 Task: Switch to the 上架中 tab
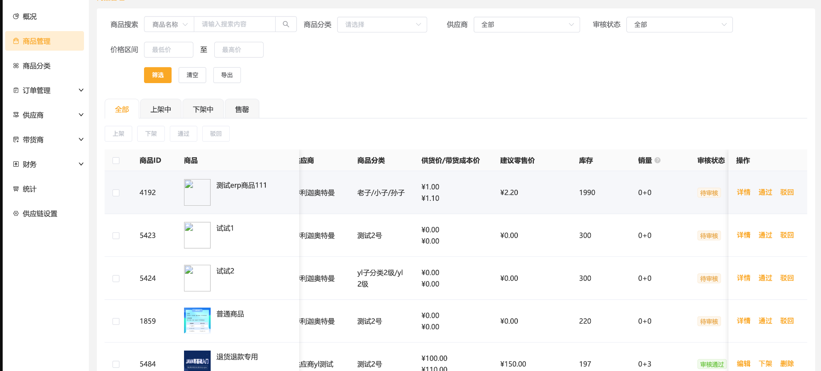tap(160, 109)
